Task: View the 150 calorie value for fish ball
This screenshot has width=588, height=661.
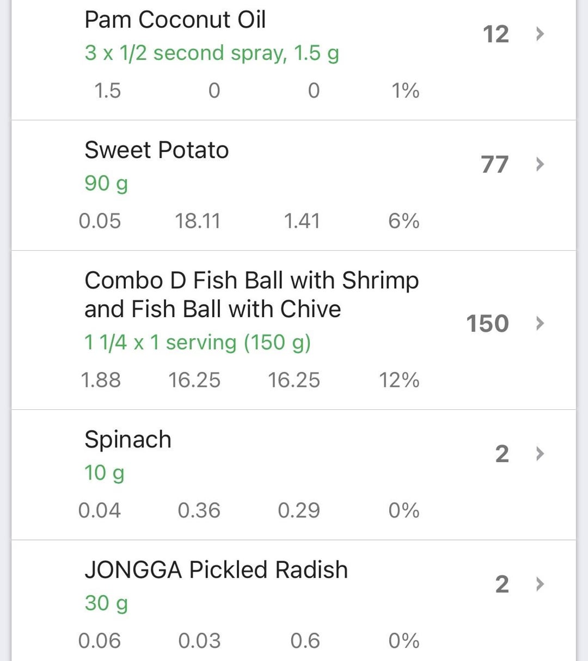Action: coord(488,324)
